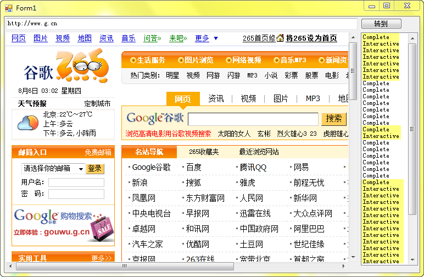The height and width of the screenshot is (277, 424).
Task: Select the 名站导航 tab
Action: coord(149,152)
